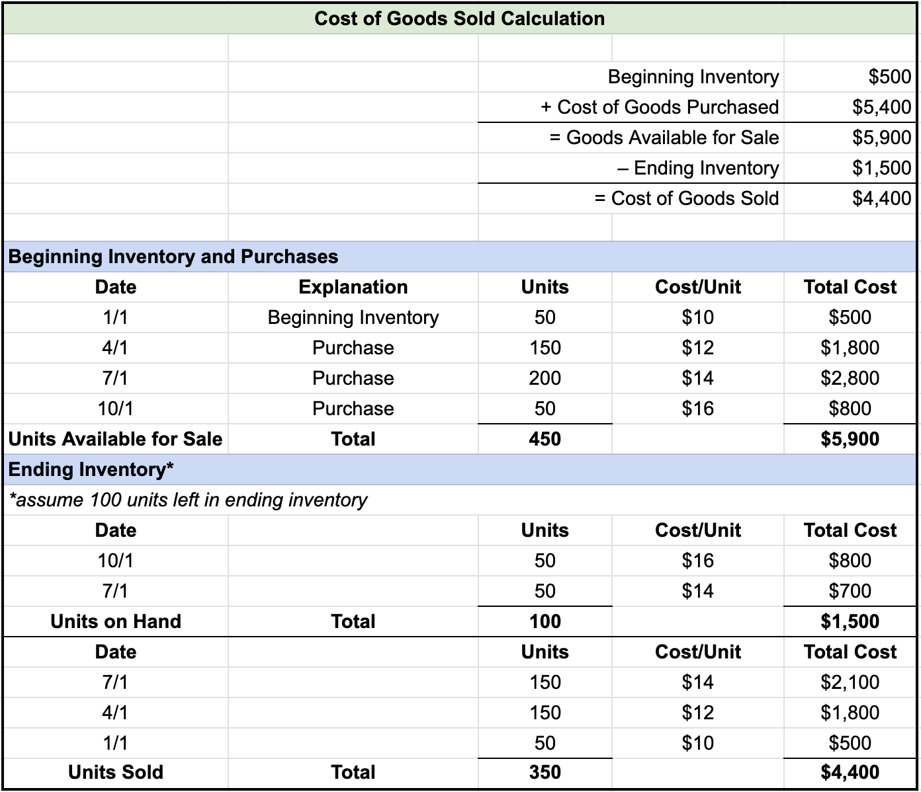This screenshot has height=792, width=921.
Task: Select the $800 total cost in 10/1 Purchase row
Action: (x=850, y=409)
